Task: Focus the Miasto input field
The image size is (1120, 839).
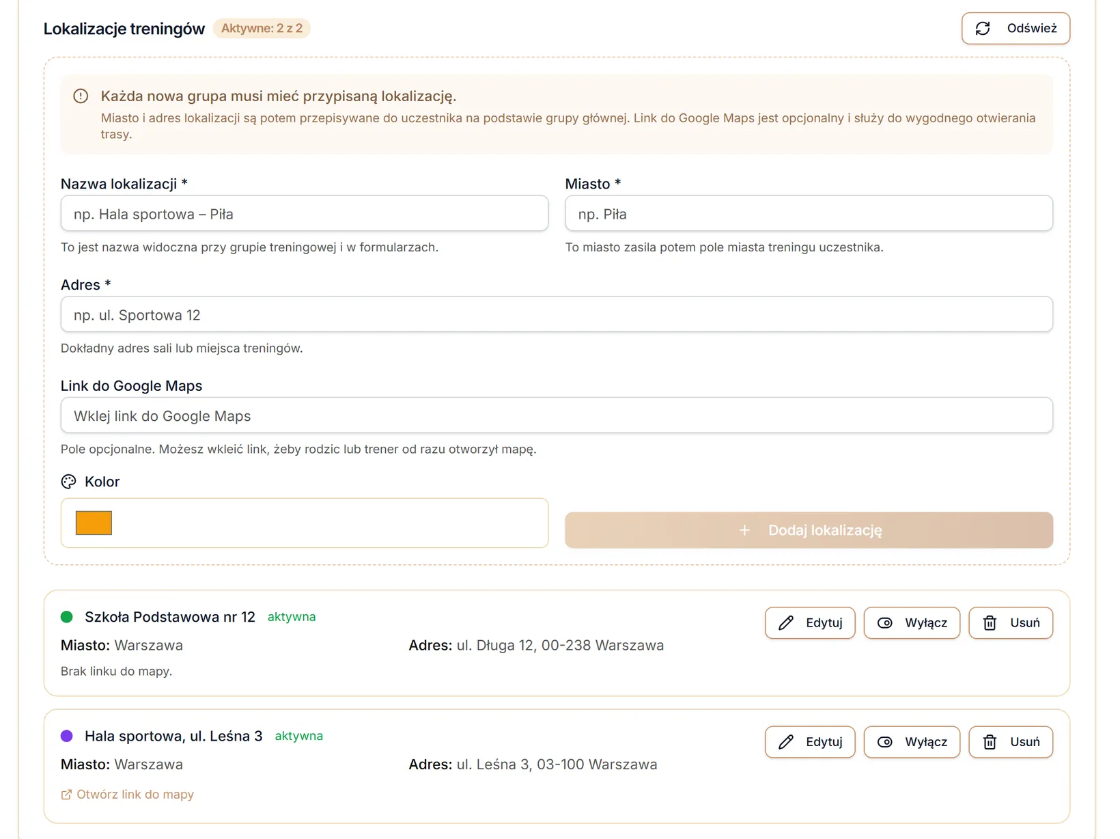Action: (x=809, y=214)
